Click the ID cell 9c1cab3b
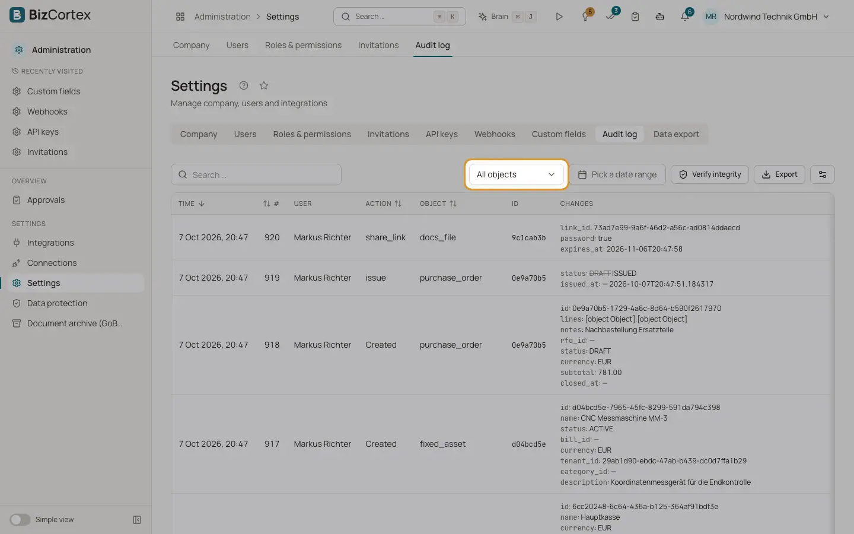Viewport: 854px width, 534px height. click(528, 238)
